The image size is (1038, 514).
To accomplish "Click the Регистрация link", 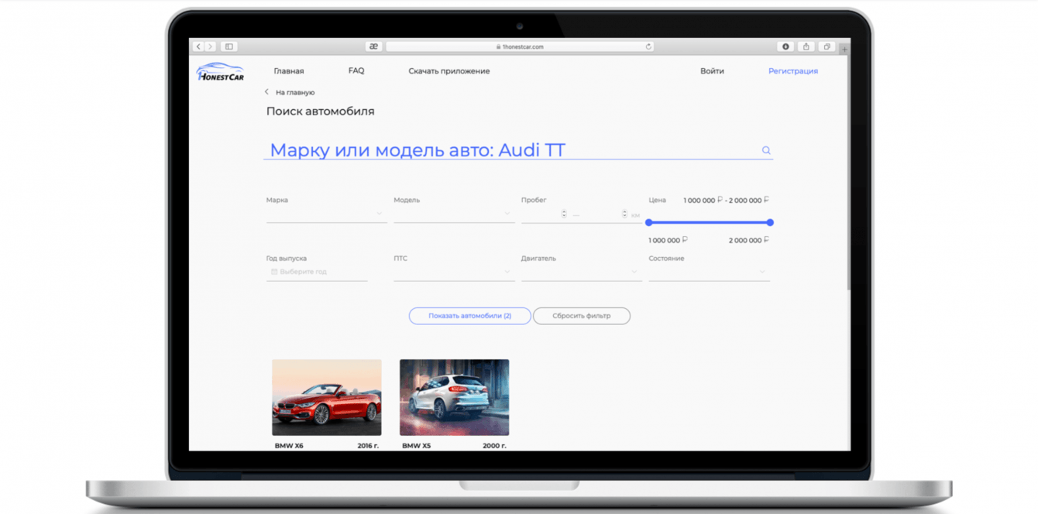I will [x=793, y=71].
